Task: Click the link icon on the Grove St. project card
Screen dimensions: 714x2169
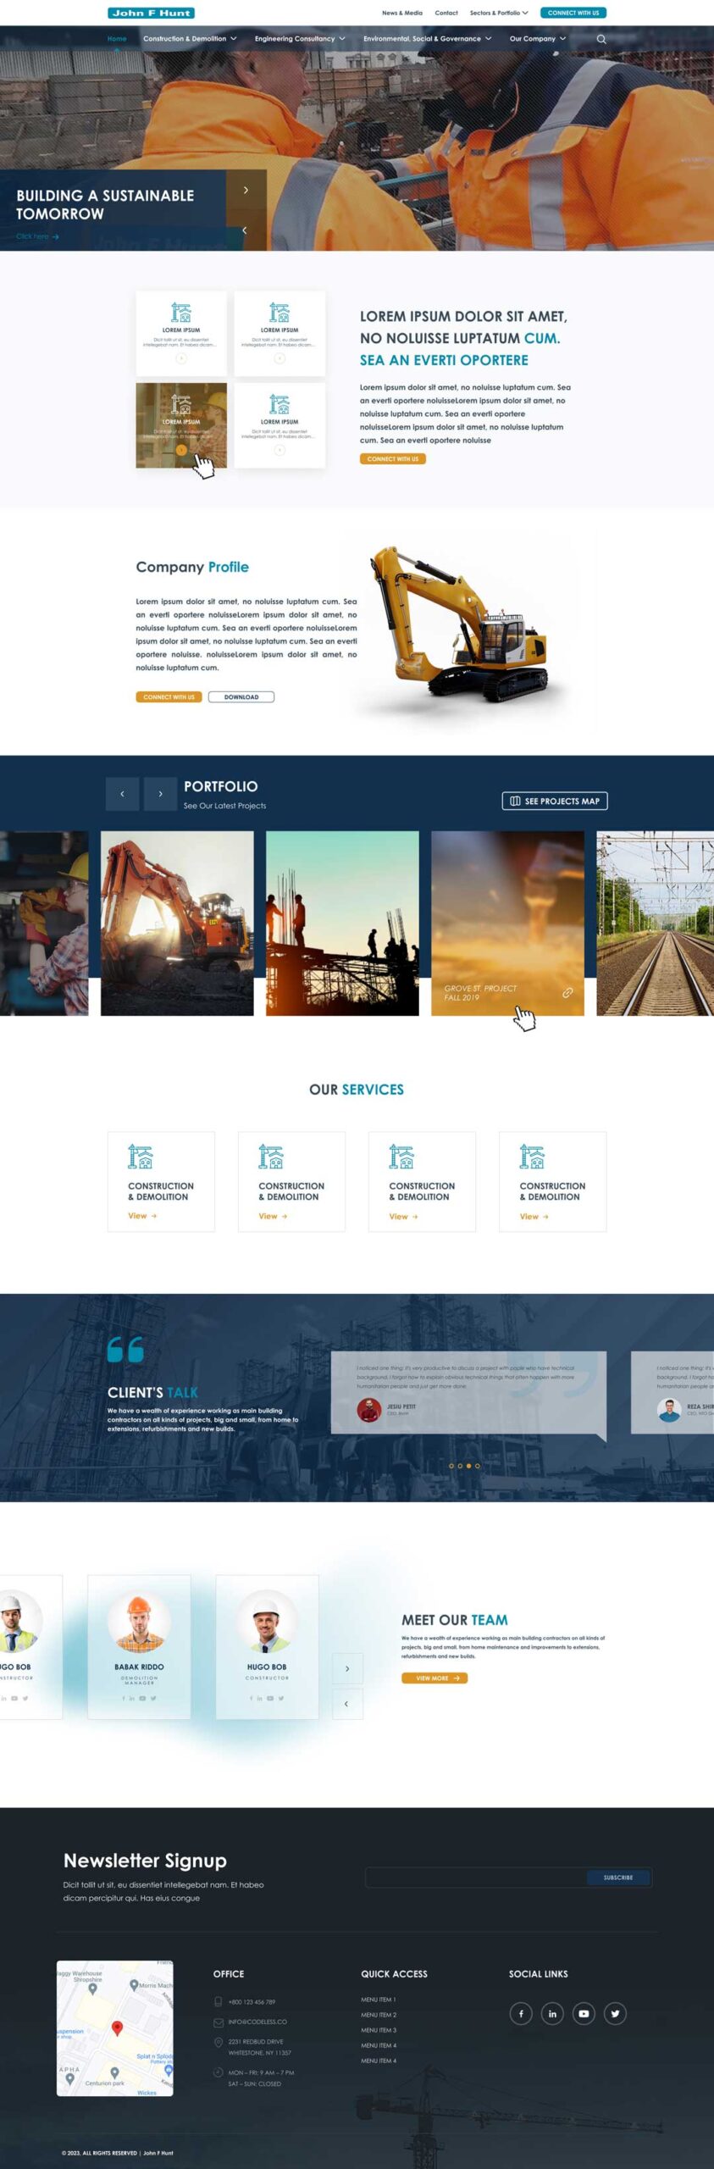Action: (567, 992)
